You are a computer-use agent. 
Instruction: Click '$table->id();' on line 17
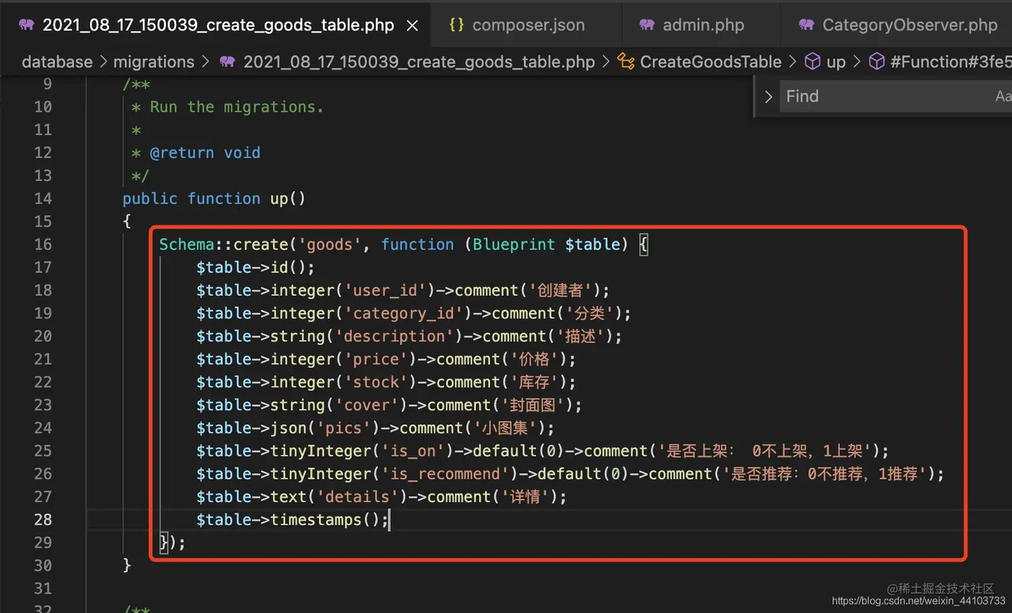(255, 267)
